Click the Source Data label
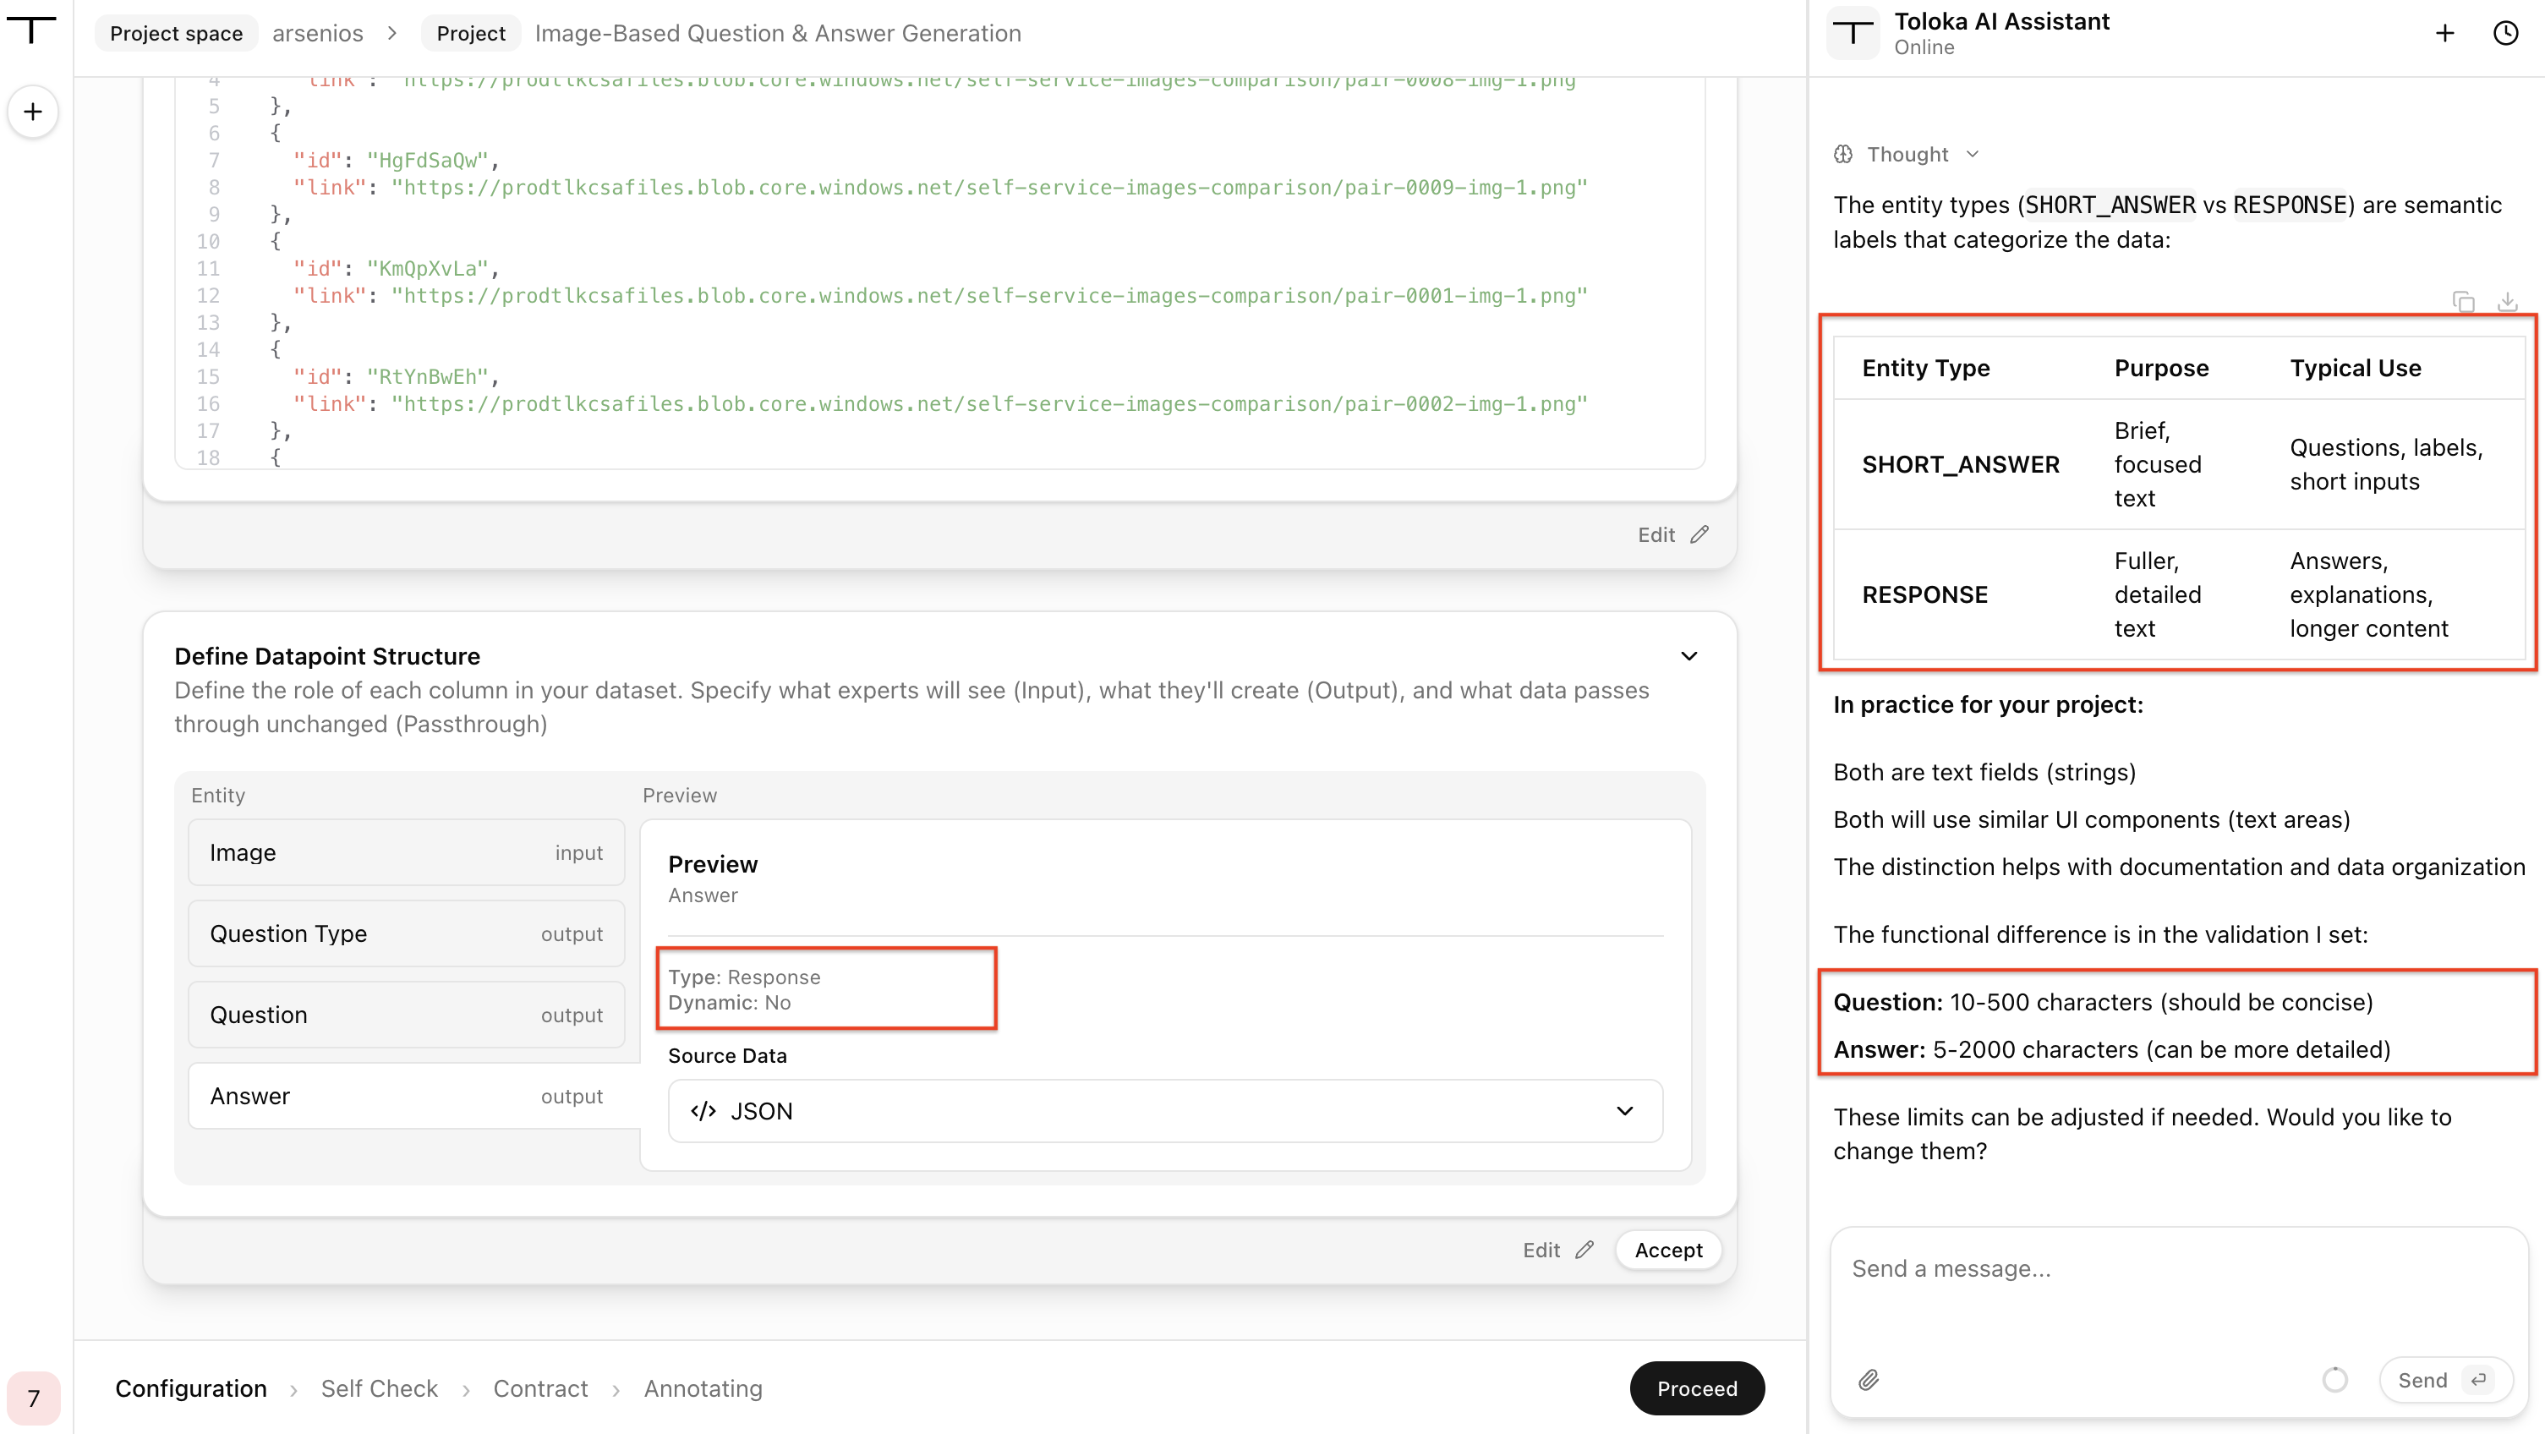The image size is (2545, 1434). point(727,1055)
